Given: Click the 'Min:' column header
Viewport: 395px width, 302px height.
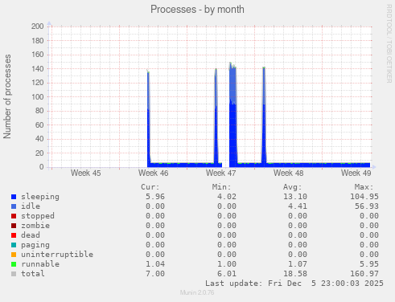Looking at the screenshot, I should click(x=221, y=187).
